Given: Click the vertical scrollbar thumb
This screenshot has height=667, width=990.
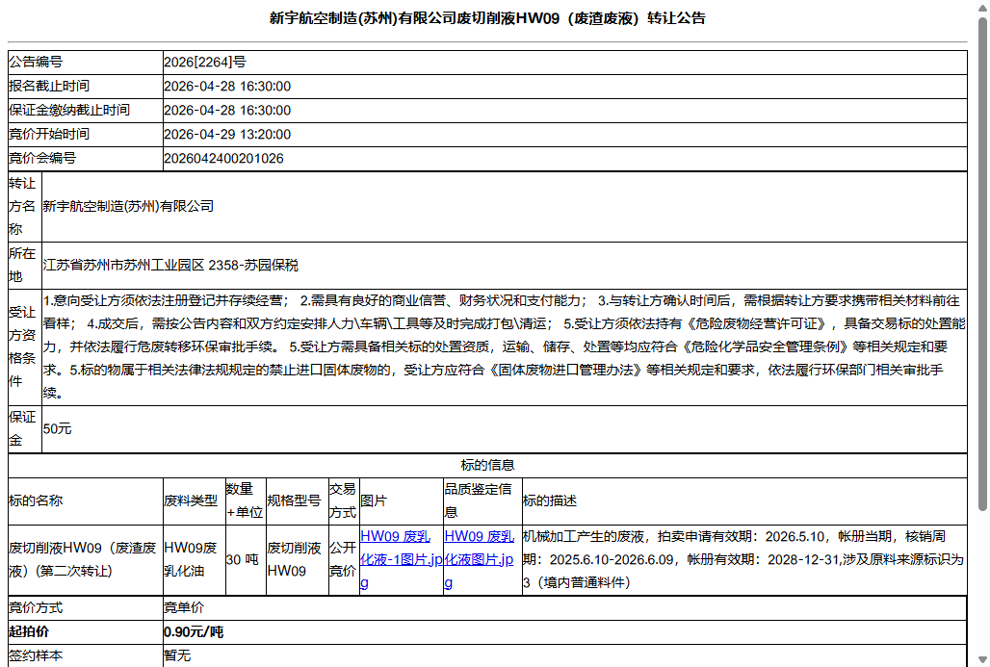Looking at the screenshot, I should pyautogui.click(x=982, y=264).
